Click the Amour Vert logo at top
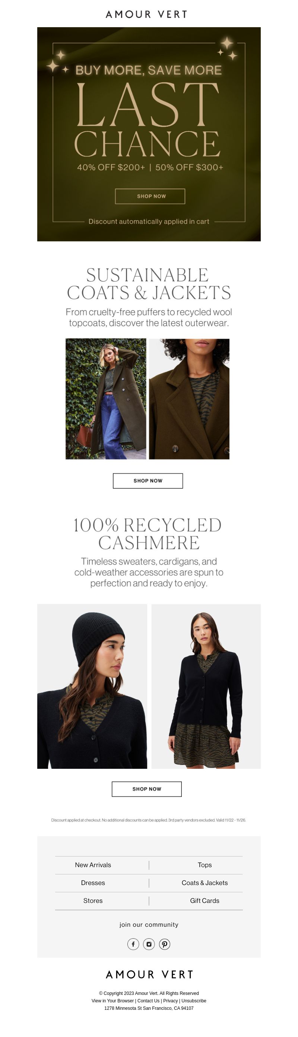 pyautogui.click(x=147, y=15)
